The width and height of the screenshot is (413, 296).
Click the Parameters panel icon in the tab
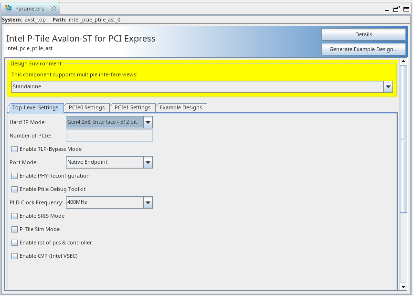click(8, 8)
